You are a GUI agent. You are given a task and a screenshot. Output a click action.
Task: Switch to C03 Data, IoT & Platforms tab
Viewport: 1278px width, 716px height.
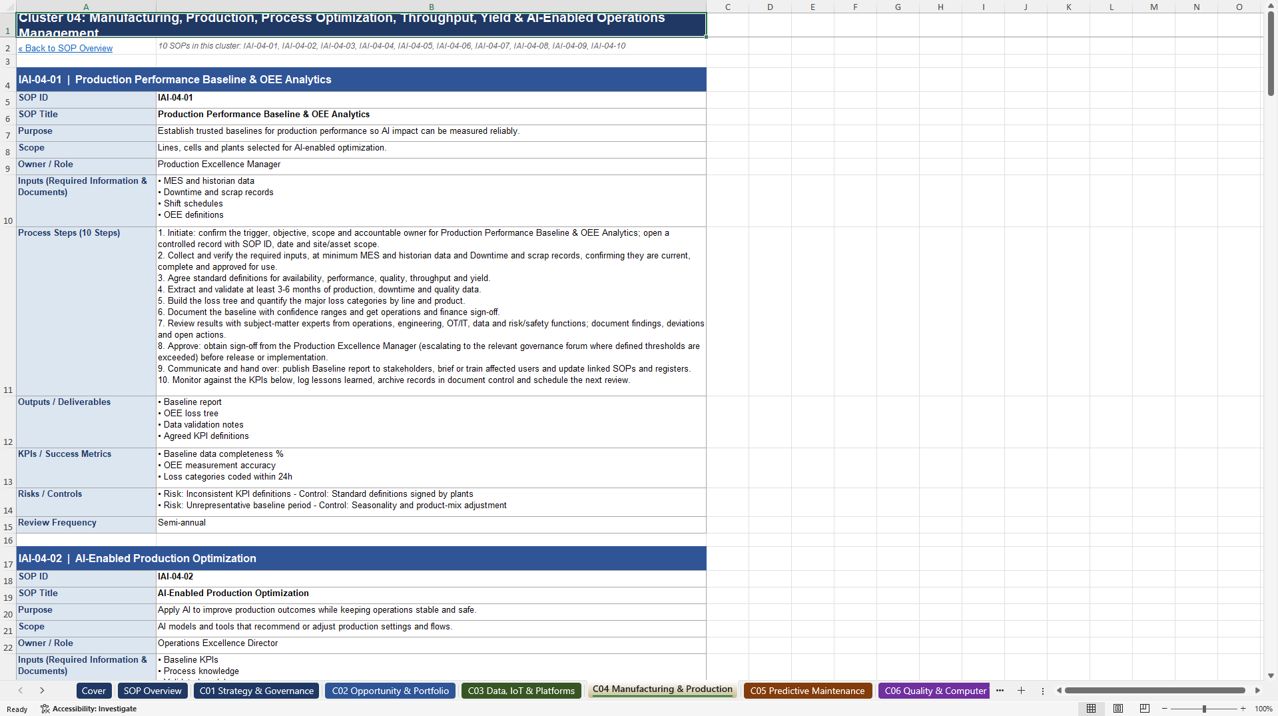coord(521,691)
